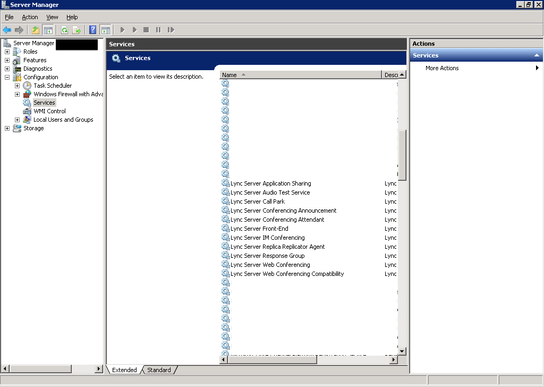Click the Stop Service toolbar button
Screen dimensions: 544x387
pos(146,30)
